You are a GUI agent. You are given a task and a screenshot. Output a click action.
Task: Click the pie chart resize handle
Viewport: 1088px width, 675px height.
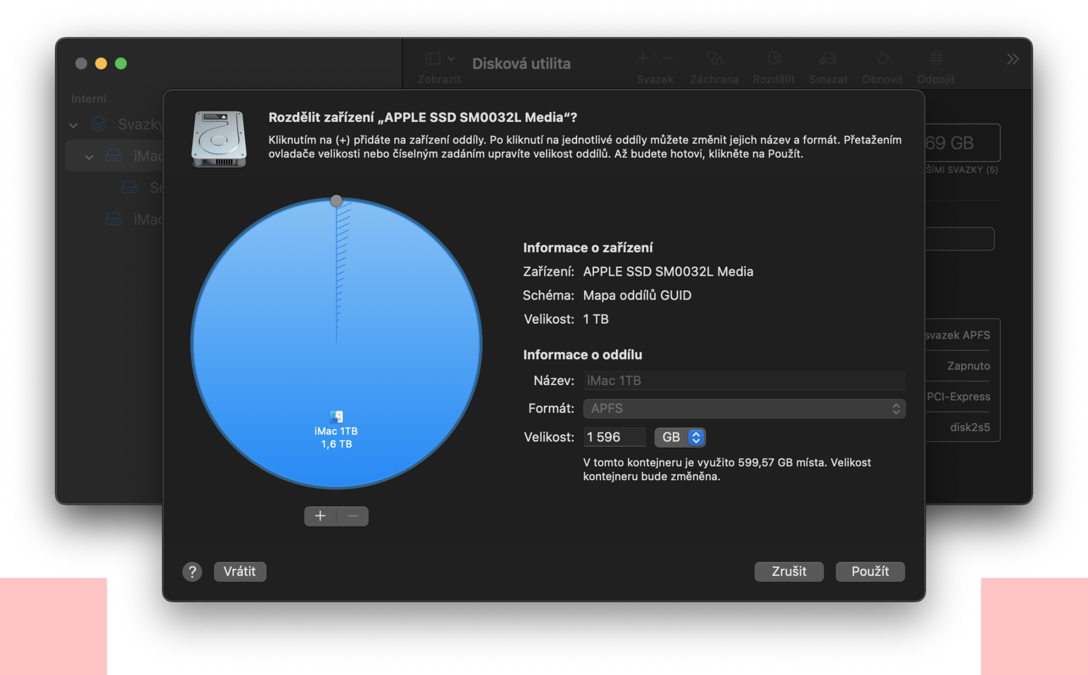pyautogui.click(x=336, y=201)
